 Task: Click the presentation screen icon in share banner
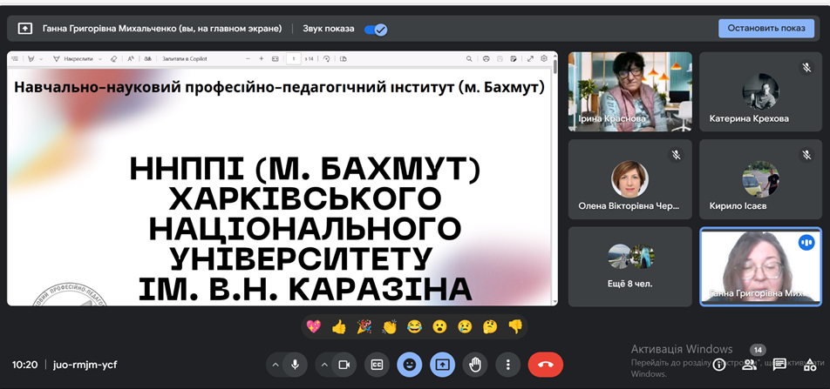click(25, 29)
